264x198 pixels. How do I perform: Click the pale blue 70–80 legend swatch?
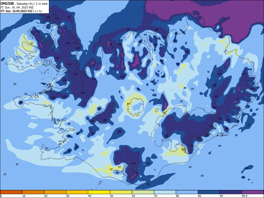[x=165, y=192]
